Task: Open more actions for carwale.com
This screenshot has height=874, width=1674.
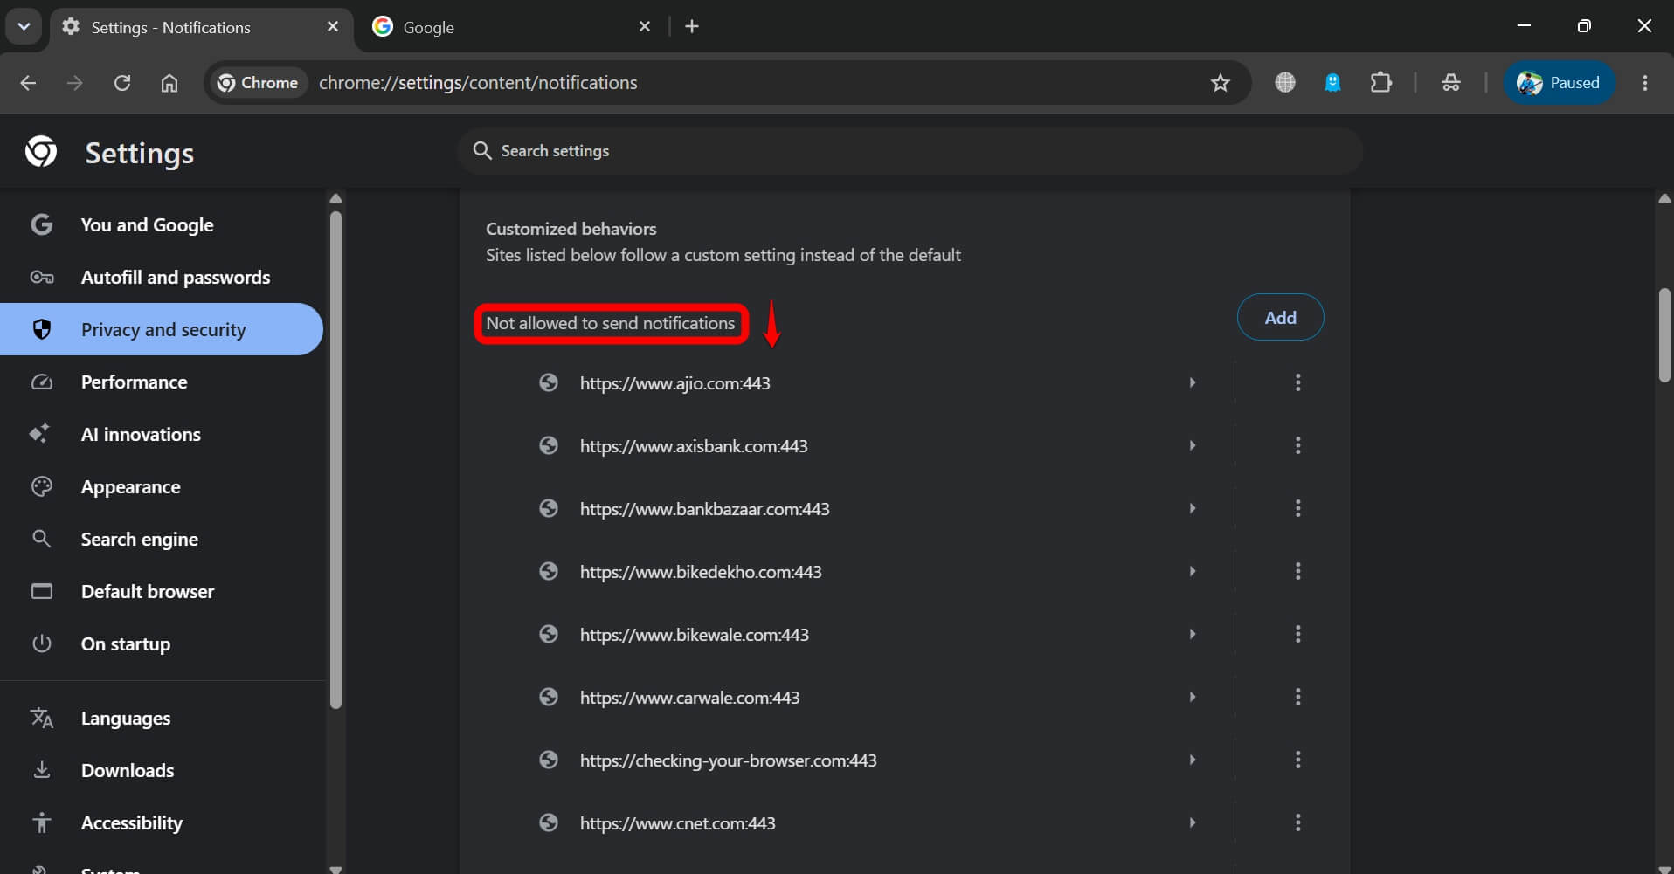Action: pyautogui.click(x=1298, y=697)
